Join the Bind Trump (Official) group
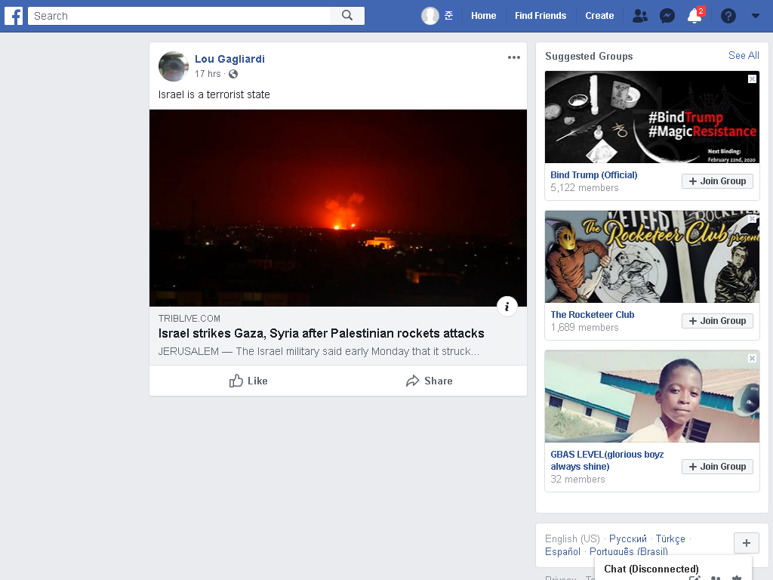Viewport: 773px width, 580px height. point(717,181)
